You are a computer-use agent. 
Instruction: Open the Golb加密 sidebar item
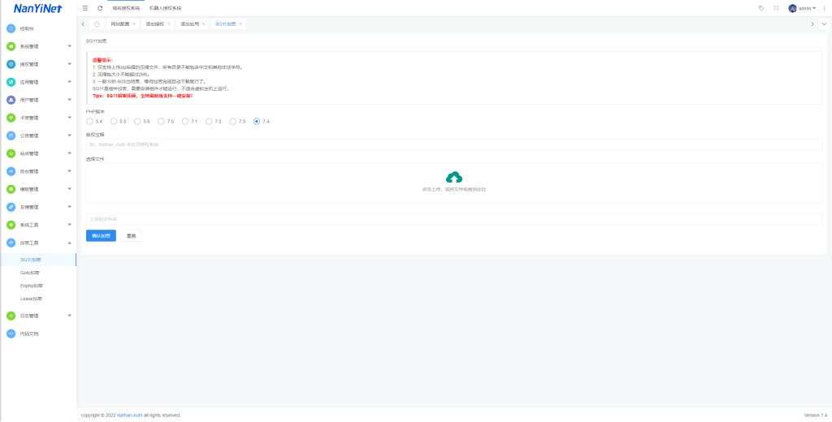coord(32,273)
